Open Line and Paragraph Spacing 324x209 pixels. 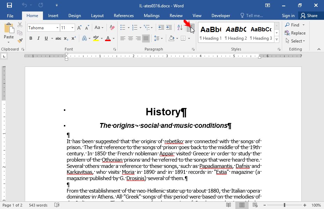tap(158, 38)
